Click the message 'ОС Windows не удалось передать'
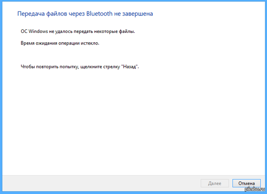 [x=72, y=32]
